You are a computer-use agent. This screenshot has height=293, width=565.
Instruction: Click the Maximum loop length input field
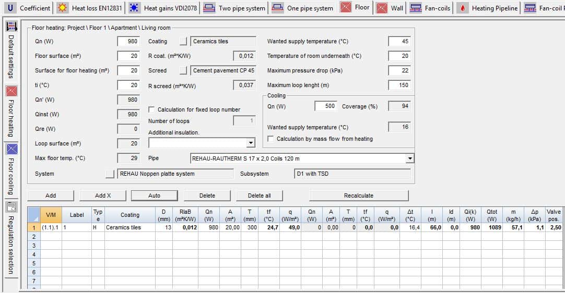click(x=399, y=85)
